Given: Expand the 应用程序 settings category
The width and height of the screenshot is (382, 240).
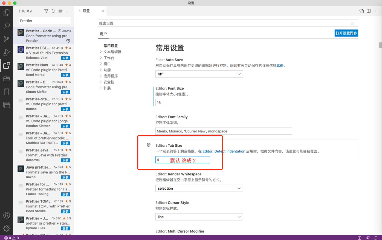Looking at the screenshot, I should [101, 76].
